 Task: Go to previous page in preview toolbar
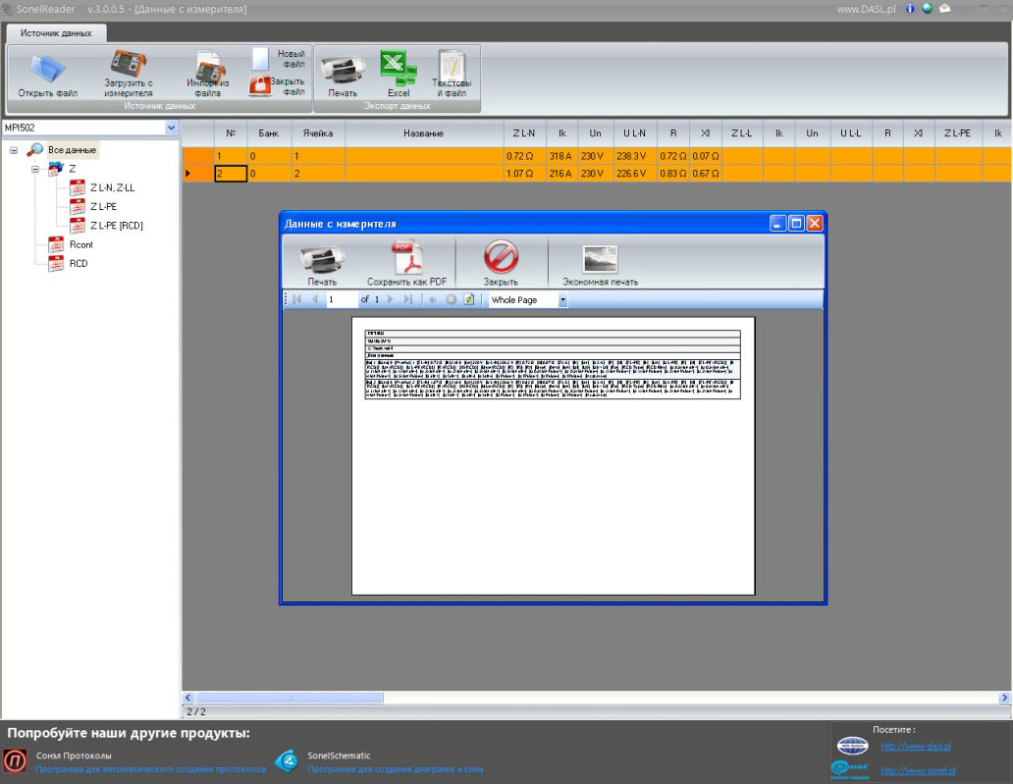(315, 299)
